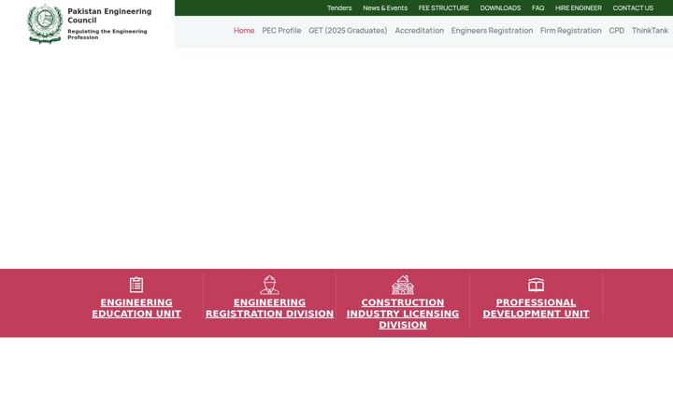
Task: Open the Accreditation menu
Action: coord(420,31)
